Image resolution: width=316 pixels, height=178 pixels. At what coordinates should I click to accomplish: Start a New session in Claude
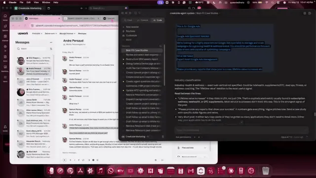tap(132, 27)
